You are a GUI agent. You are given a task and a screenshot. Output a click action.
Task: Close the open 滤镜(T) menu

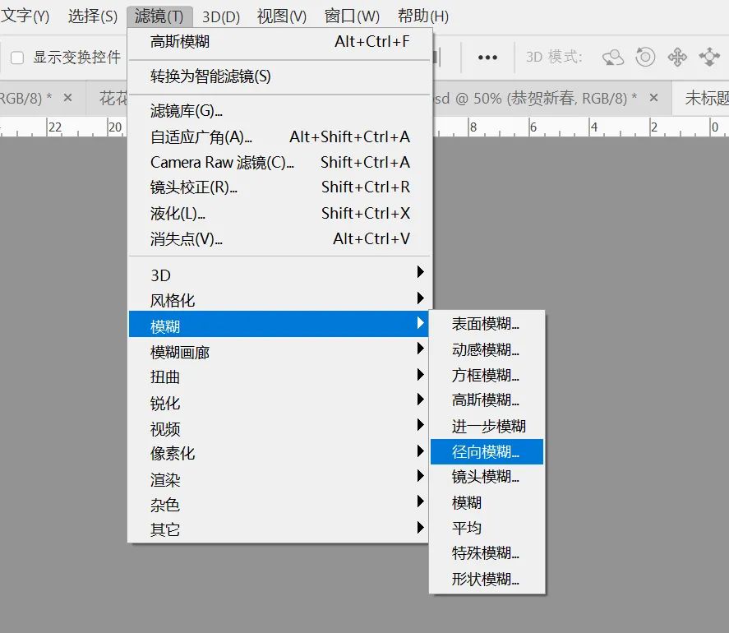[159, 16]
